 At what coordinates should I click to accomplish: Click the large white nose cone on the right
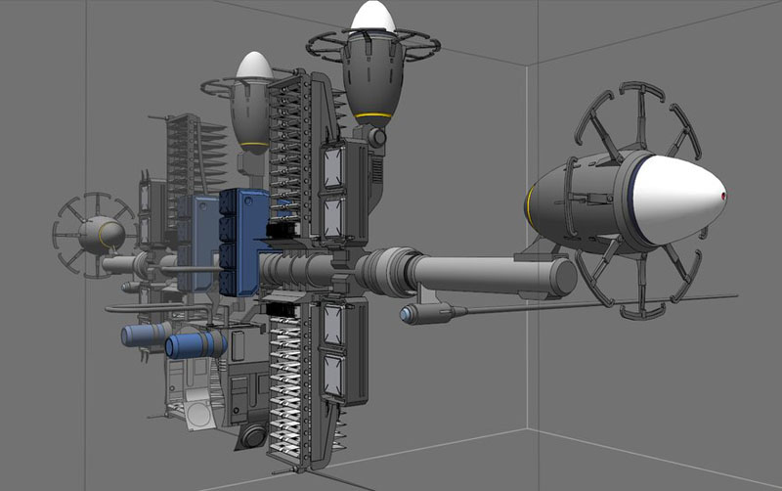click(x=674, y=201)
